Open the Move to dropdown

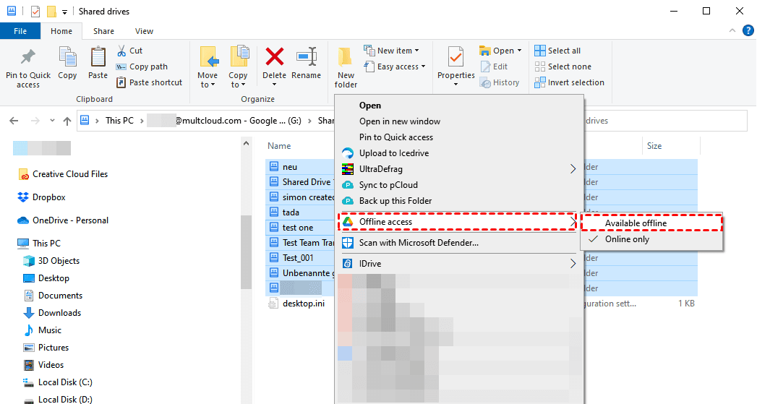208,68
